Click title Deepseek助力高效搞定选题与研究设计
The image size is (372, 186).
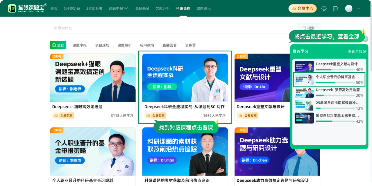coord(273,180)
